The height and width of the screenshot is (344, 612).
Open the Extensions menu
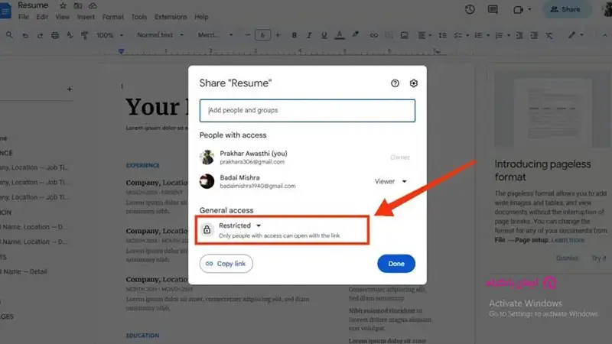click(170, 16)
